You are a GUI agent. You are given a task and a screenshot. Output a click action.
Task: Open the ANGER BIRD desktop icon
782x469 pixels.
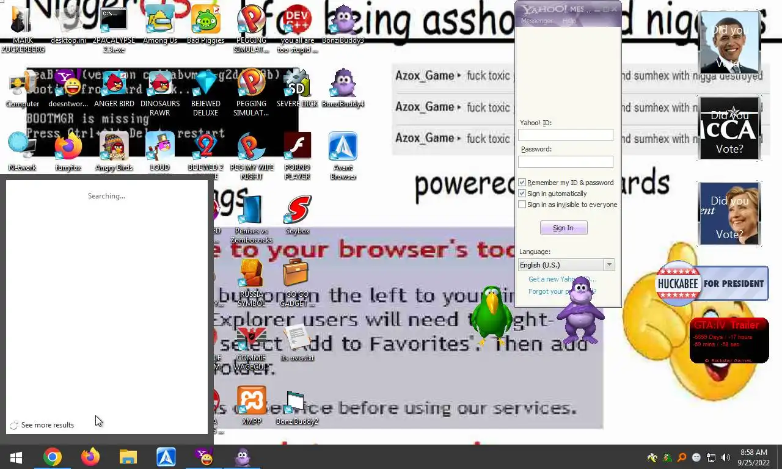point(114,89)
